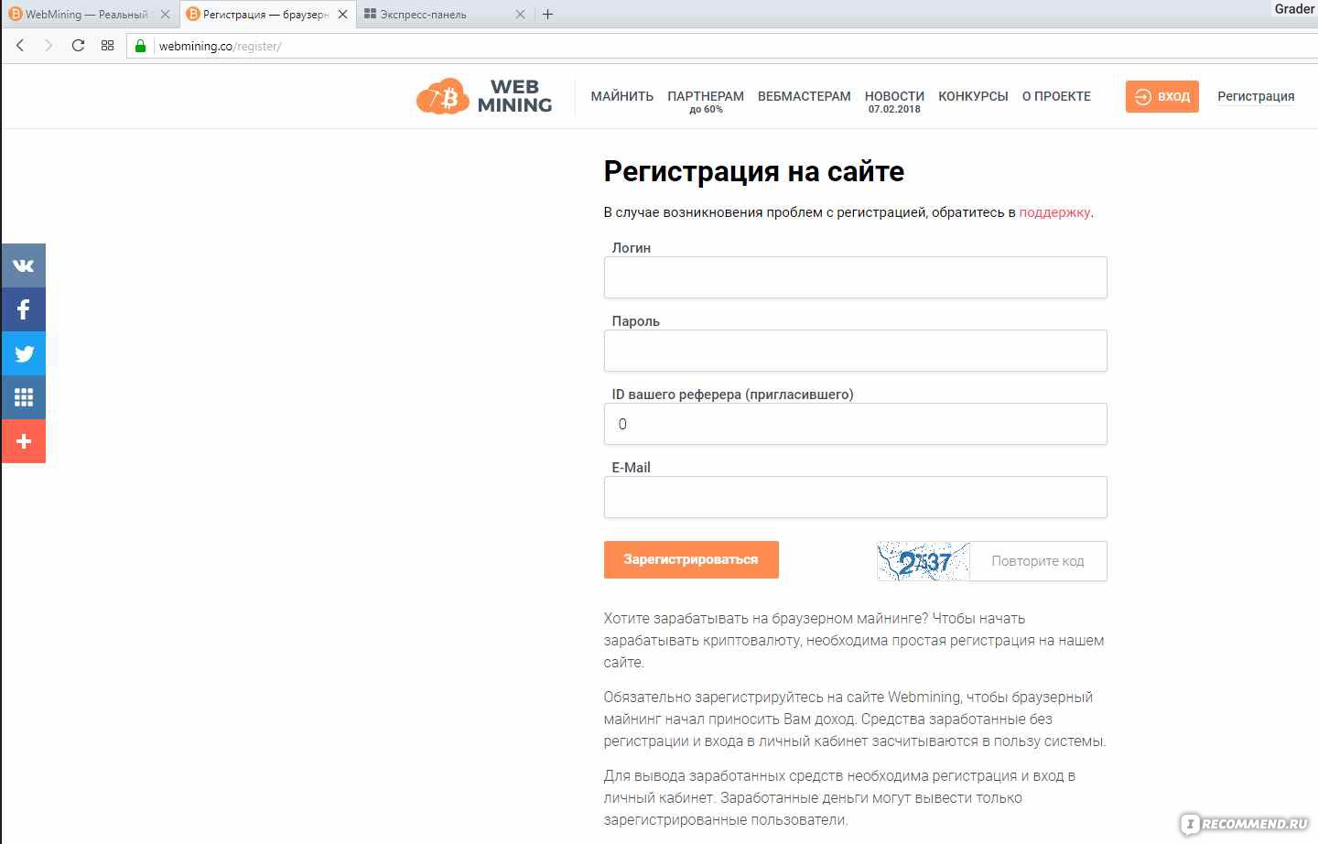Open МАЙНИТЬ menu item

621,96
